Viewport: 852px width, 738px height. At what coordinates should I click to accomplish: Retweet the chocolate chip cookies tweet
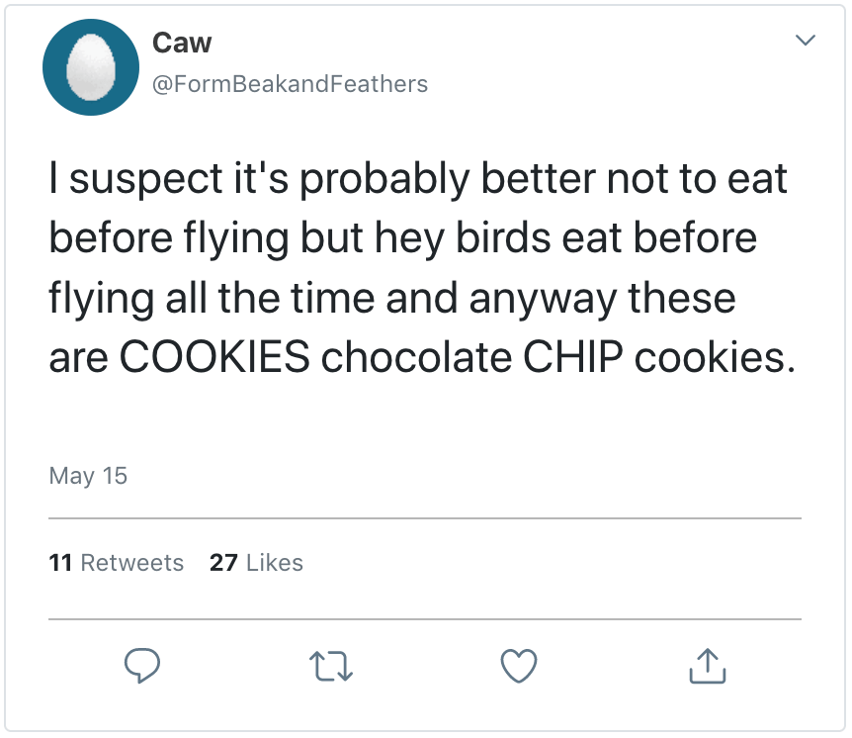[331, 666]
